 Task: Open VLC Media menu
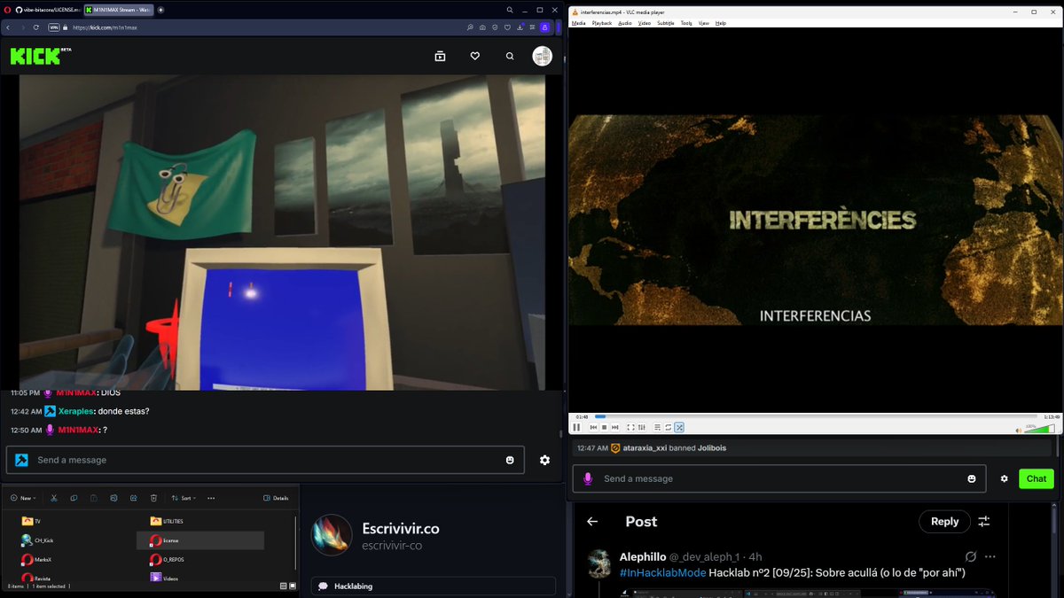pyautogui.click(x=578, y=23)
